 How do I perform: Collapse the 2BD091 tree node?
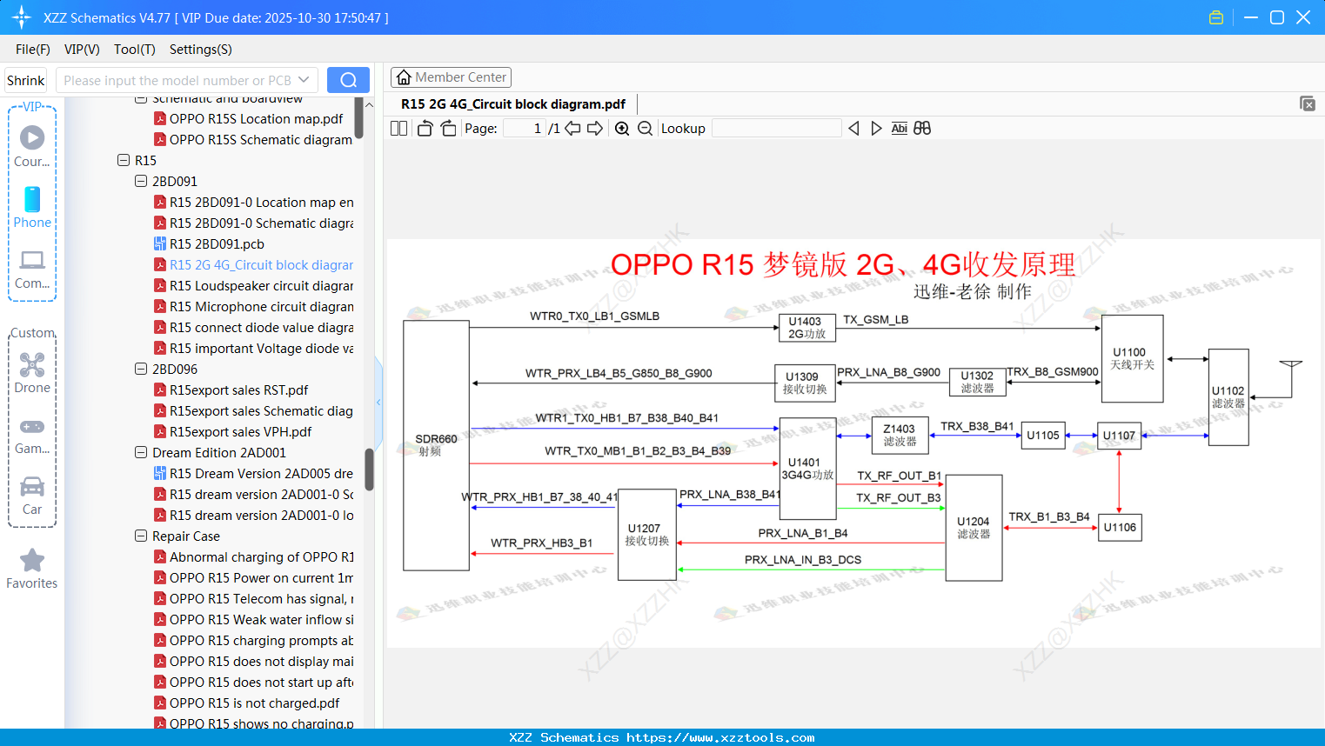pos(140,181)
